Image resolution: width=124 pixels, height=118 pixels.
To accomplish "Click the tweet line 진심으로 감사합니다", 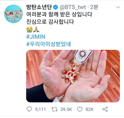I will 50,22.
